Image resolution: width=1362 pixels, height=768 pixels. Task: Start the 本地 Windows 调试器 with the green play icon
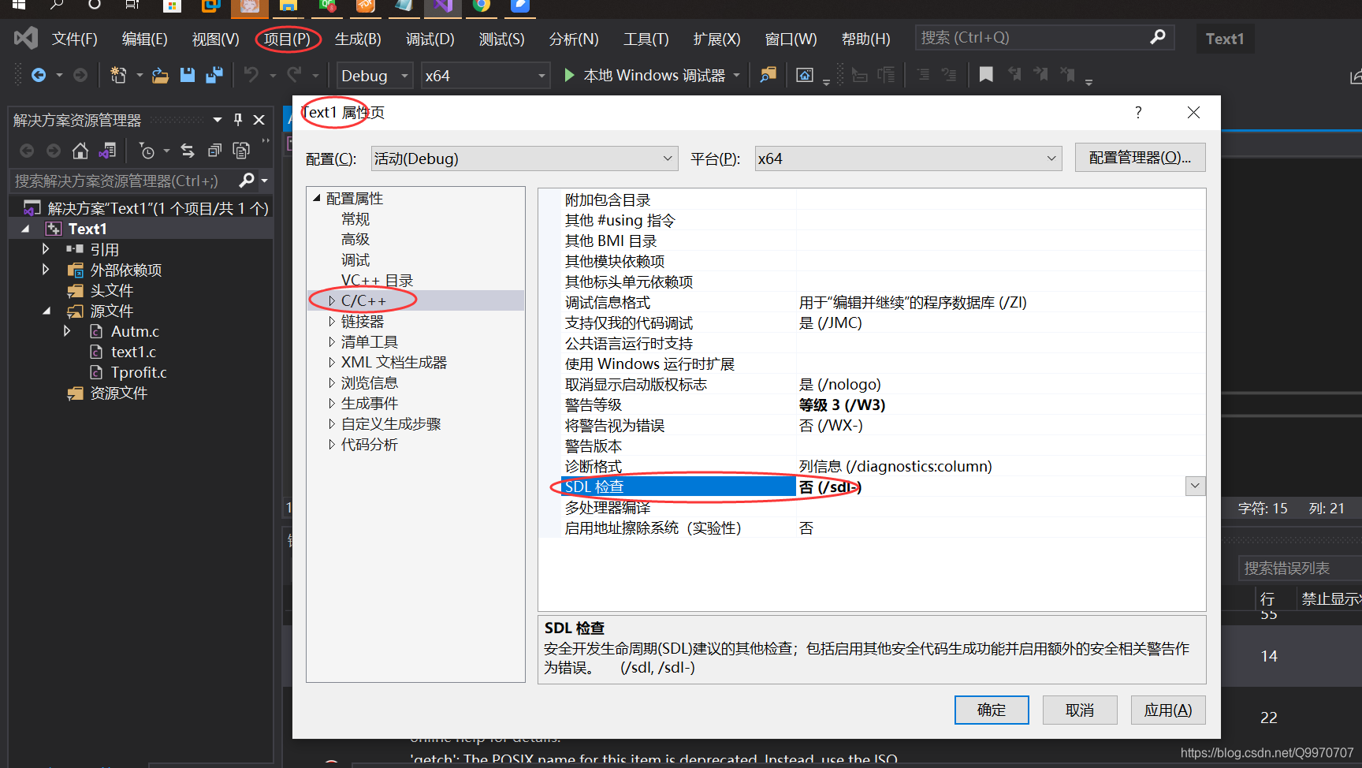pos(568,75)
